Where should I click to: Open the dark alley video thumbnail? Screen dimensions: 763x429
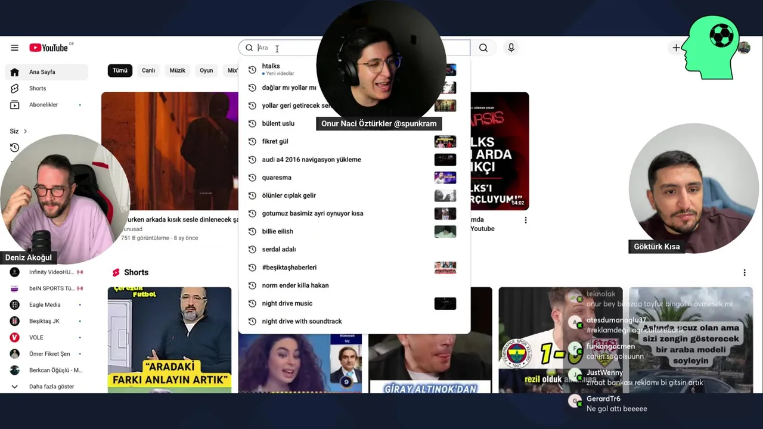170,151
